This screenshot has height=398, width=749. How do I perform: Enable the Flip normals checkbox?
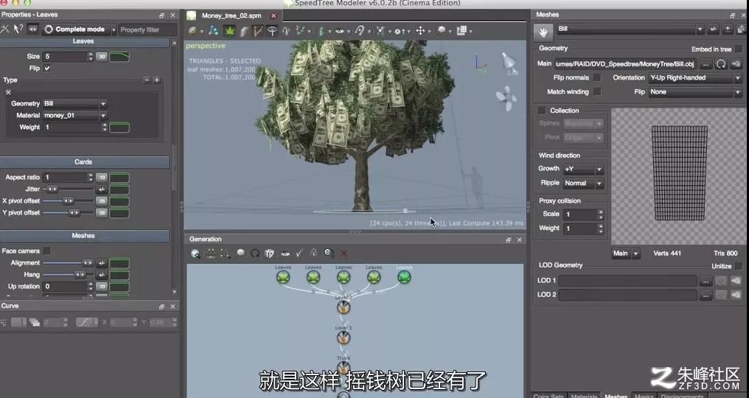(x=597, y=77)
